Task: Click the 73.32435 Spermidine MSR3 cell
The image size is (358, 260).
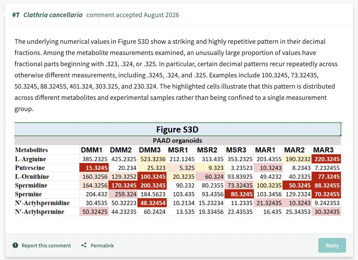Action: pos(239,185)
